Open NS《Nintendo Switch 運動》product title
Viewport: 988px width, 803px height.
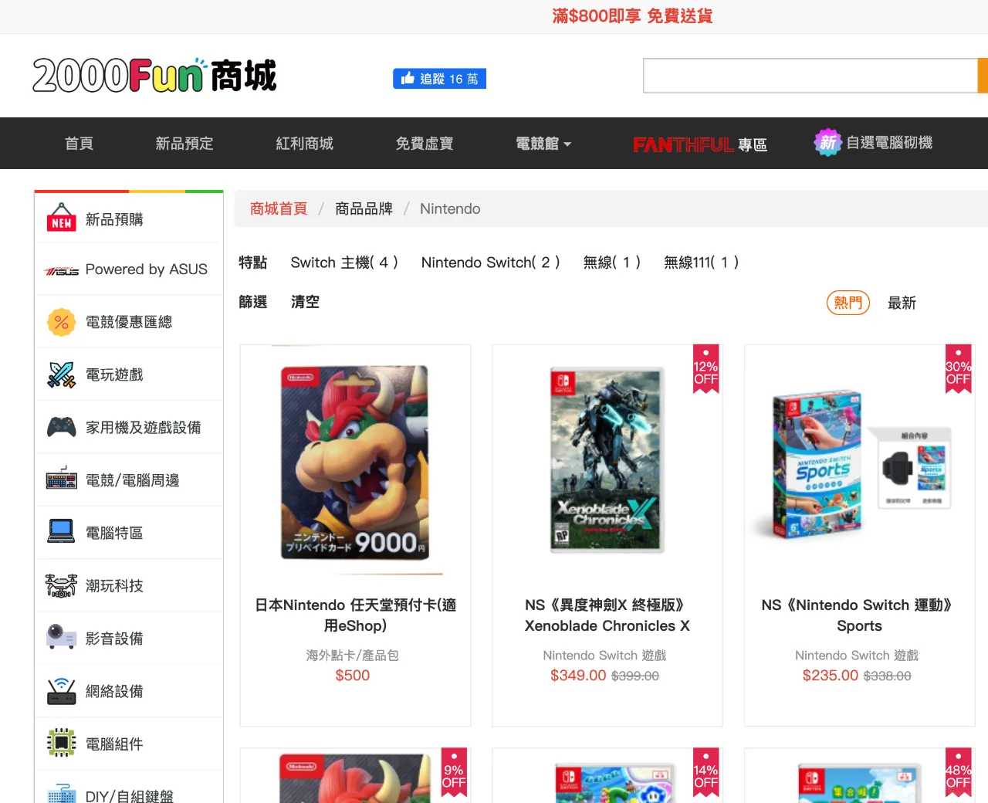[859, 615]
